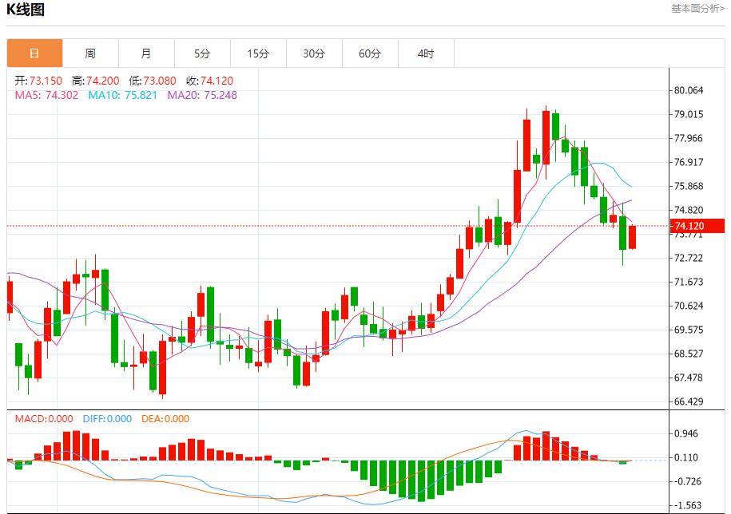Click the 67.478 price axis label
The image size is (731, 514).
point(689,378)
